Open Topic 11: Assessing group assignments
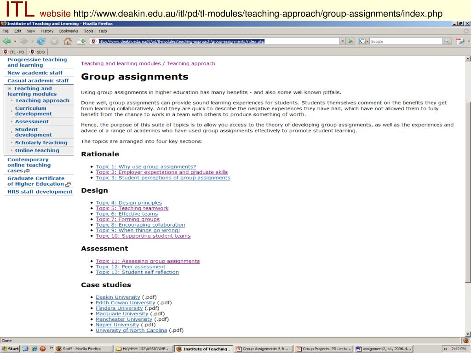Screen dimensions: 471x353 (x=148, y=261)
